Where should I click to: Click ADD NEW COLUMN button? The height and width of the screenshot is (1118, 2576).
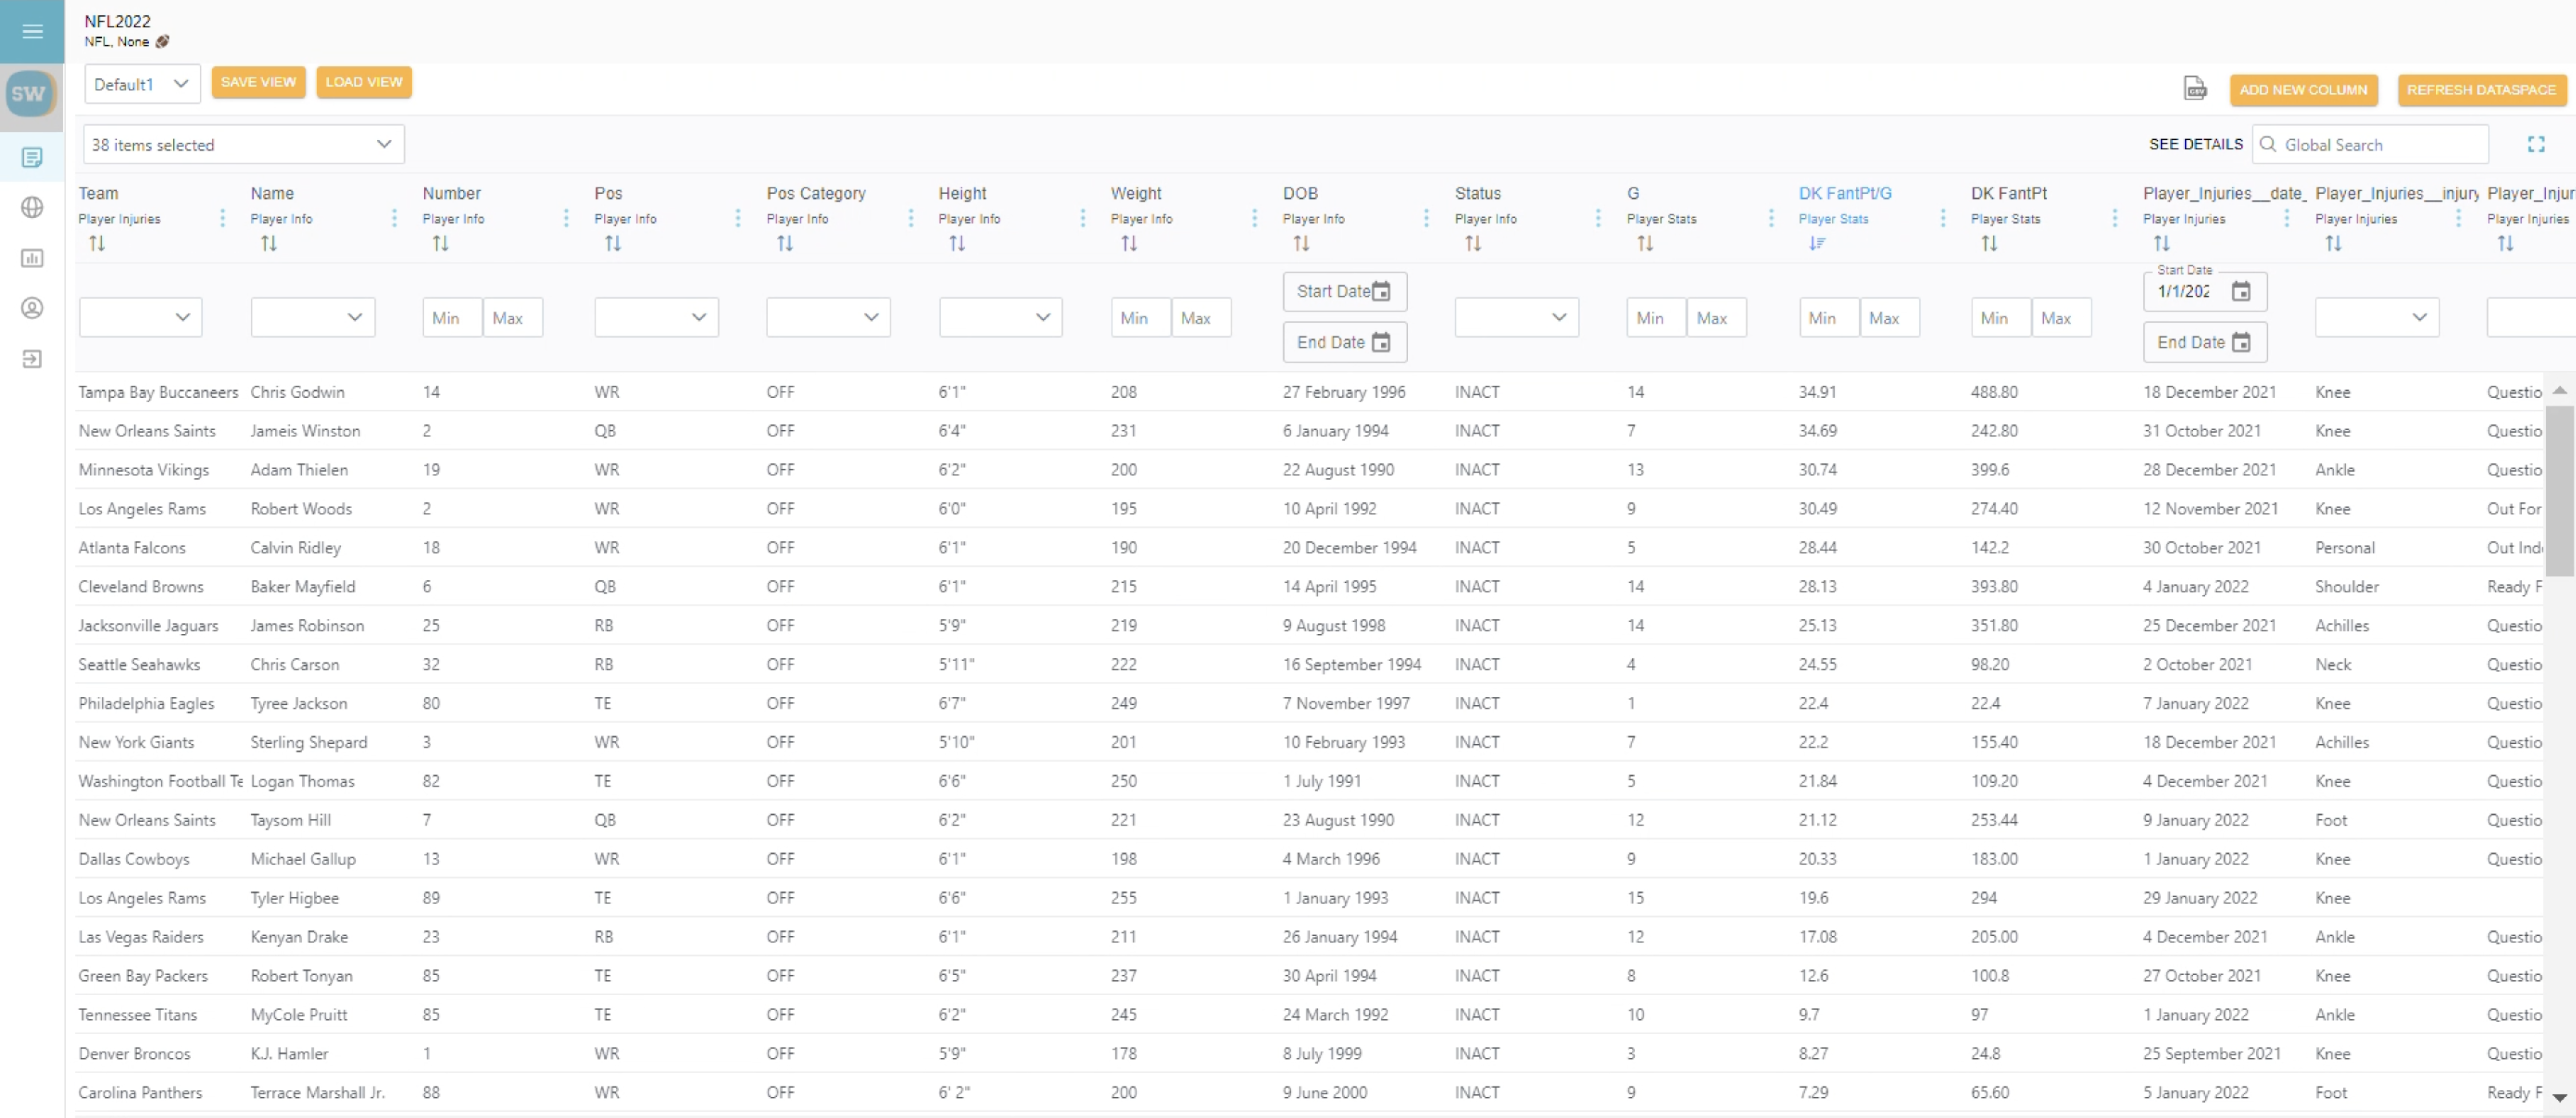pyautogui.click(x=2303, y=90)
